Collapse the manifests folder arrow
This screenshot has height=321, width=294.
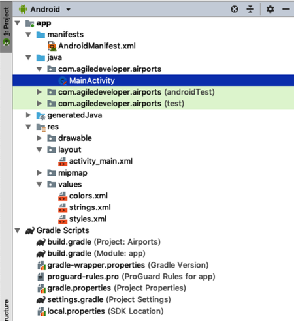[28, 35]
